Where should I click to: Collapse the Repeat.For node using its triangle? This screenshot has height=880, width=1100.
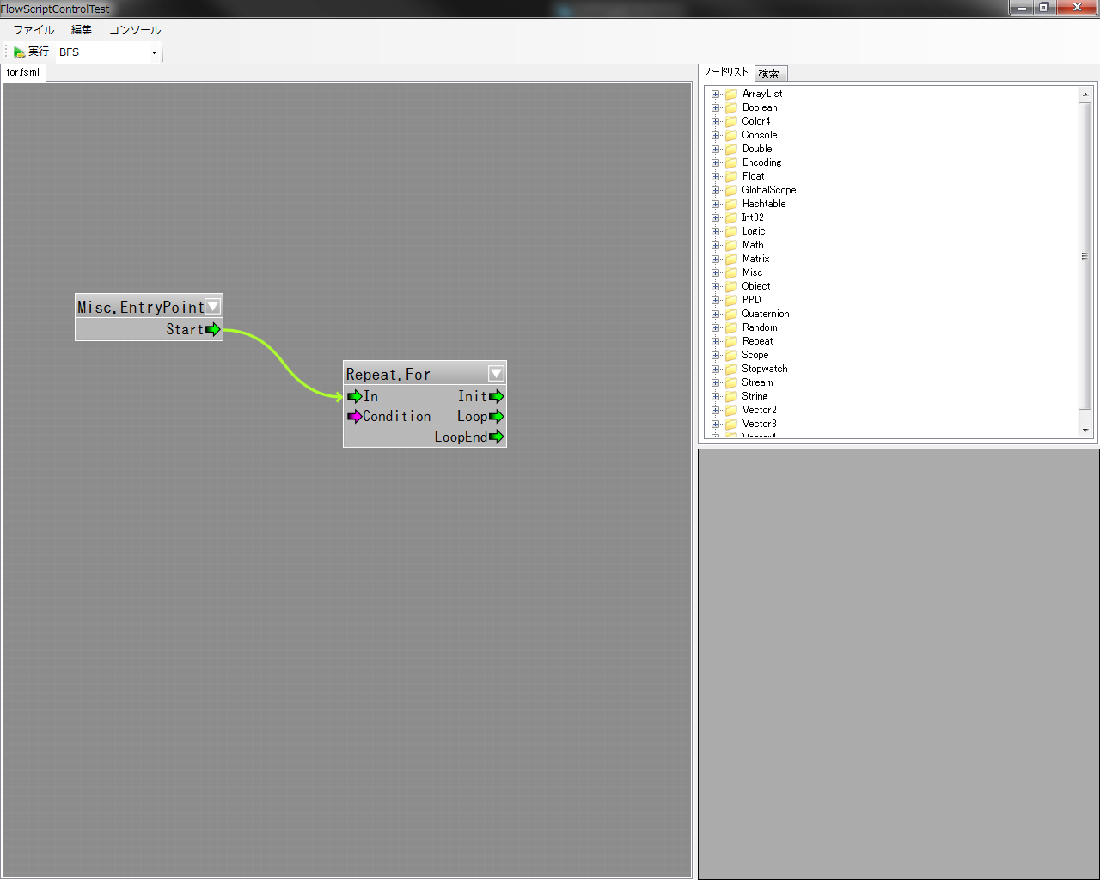[x=496, y=374]
